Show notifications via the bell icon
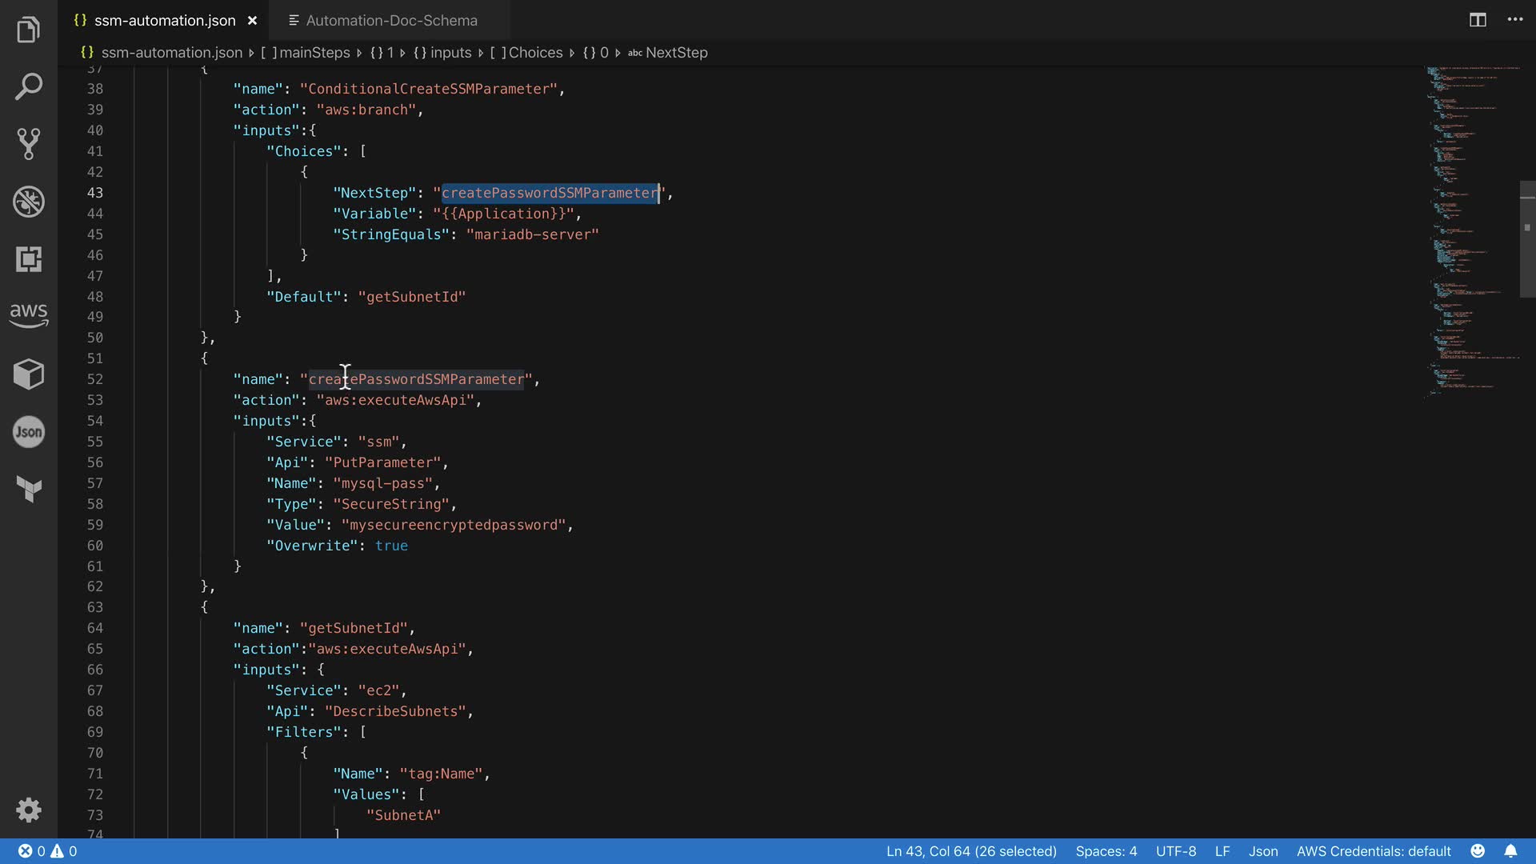This screenshot has height=864, width=1536. click(1510, 851)
